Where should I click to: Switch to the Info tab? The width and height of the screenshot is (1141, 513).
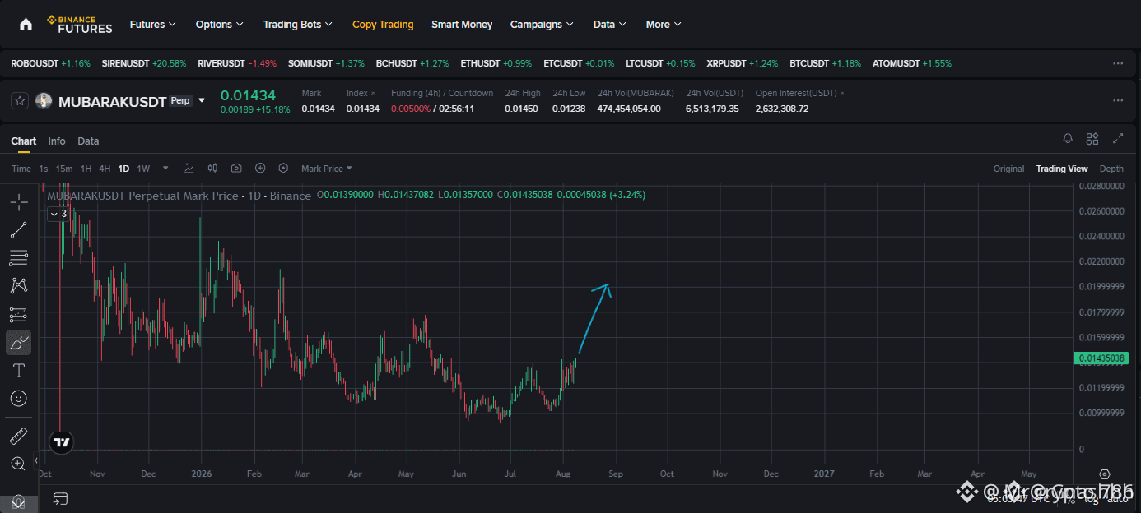coord(57,141)
